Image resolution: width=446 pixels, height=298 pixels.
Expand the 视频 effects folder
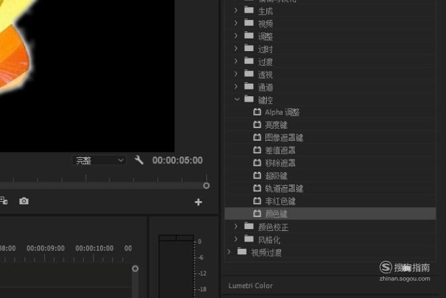pos(236,23)
